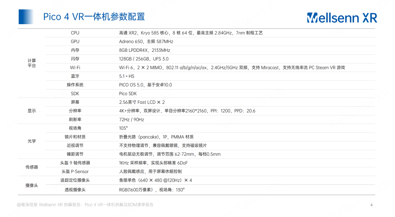Click the 'RGB(1600万像素)，视场角：130°' value
395x217 pixels.
[x=152, y=190]
